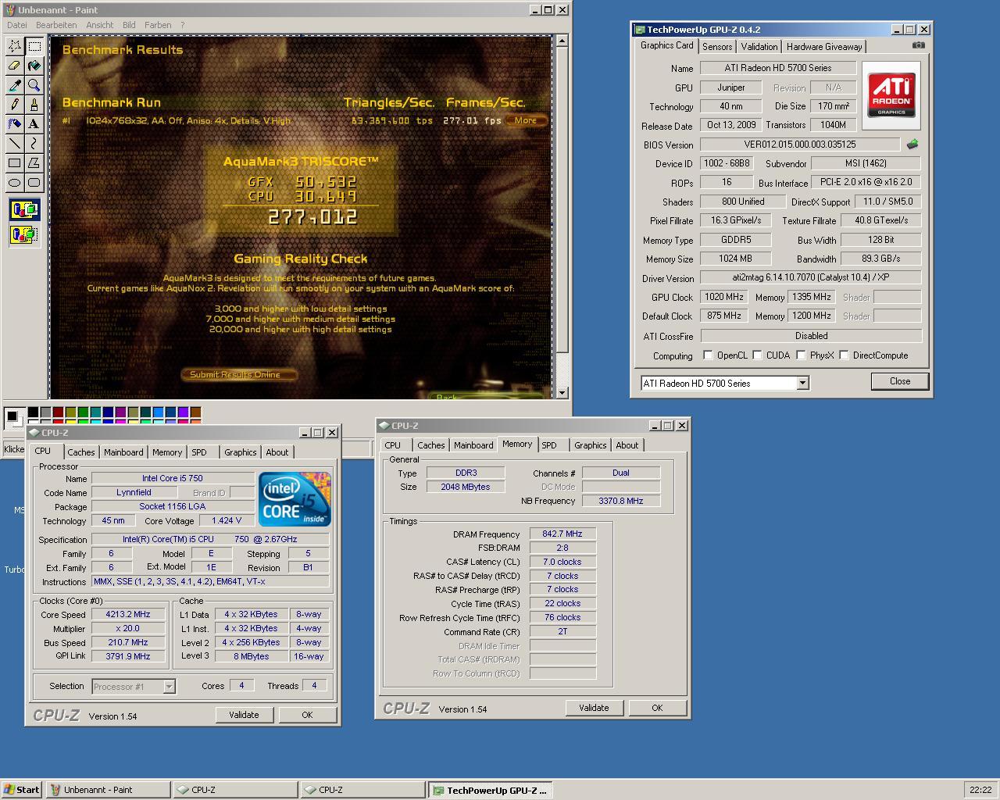The width and height of the screenshot is (1000, 800).
Task: Click the save BIOS icon in GPU-Z
Action: click(912, 145)
